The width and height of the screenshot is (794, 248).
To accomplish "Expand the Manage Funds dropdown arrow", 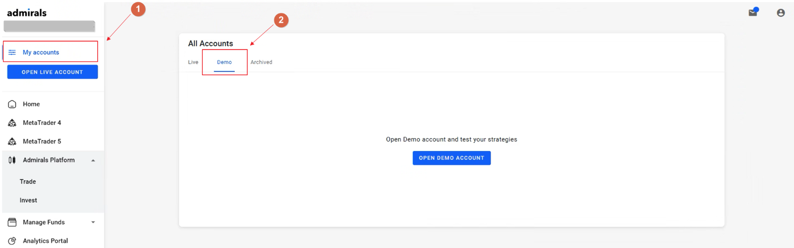I will point(93,222).
